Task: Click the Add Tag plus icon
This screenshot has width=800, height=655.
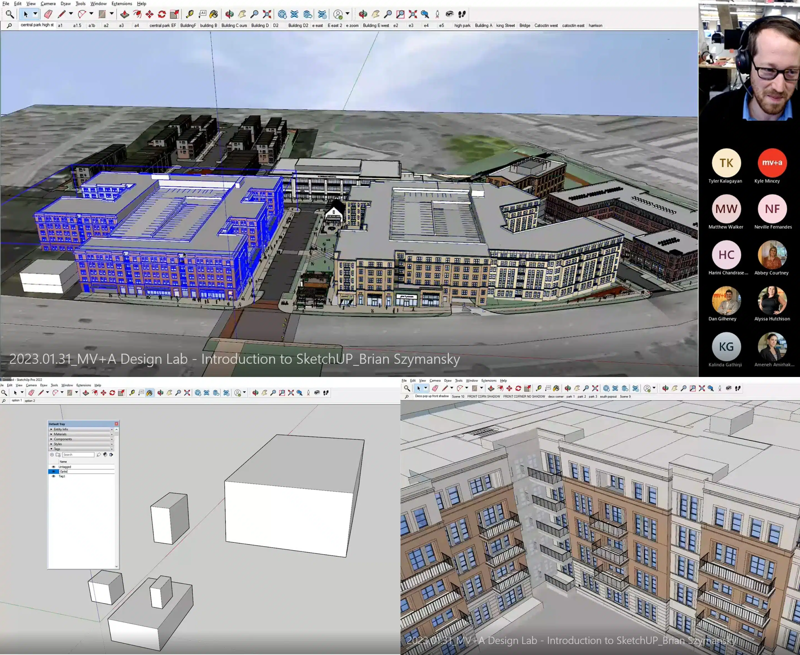Action: (x=52, y=455)
